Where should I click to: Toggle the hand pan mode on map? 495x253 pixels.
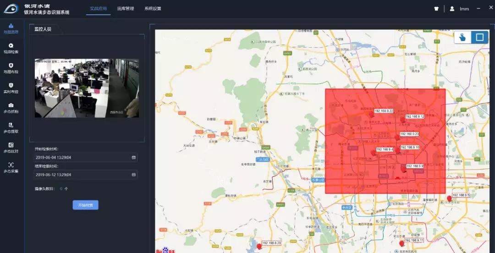point(462,37)
